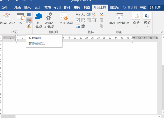Switch to the 视图 tab

pos(87,7)
